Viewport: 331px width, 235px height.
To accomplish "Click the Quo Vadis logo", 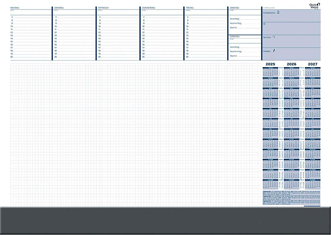I will (314, 5).
